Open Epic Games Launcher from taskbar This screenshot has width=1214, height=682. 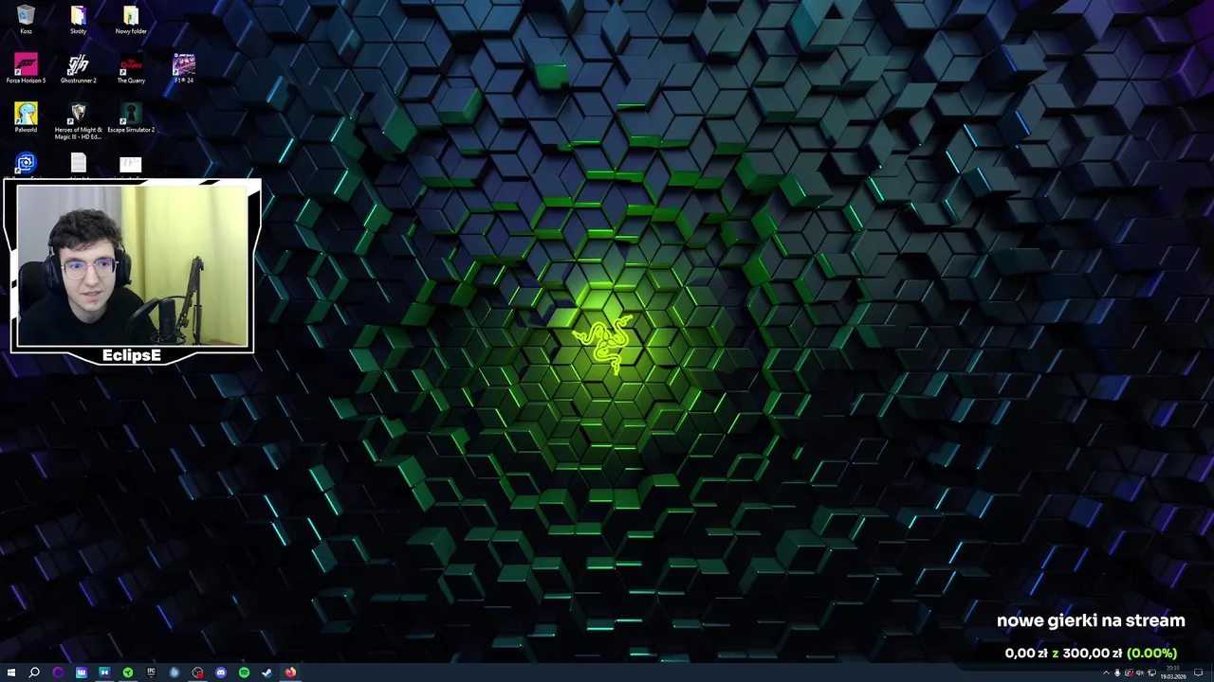pyautogui.click(x=151, y=673)
